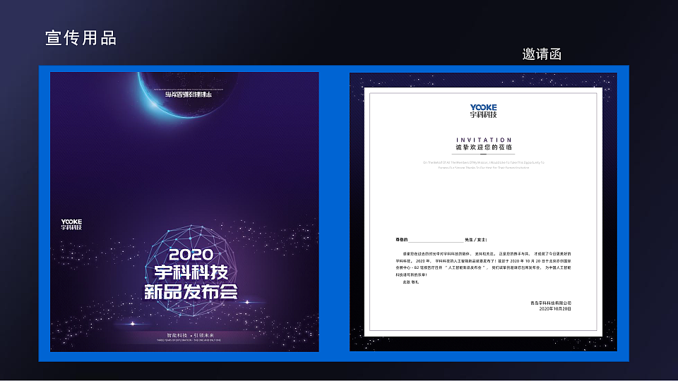Screen dimensions: 678x381
Task: Click the blank name line after 尊敬的
Action: click(436, 240)
